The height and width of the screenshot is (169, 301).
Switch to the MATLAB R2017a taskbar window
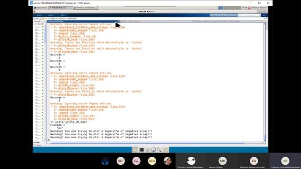60,8
